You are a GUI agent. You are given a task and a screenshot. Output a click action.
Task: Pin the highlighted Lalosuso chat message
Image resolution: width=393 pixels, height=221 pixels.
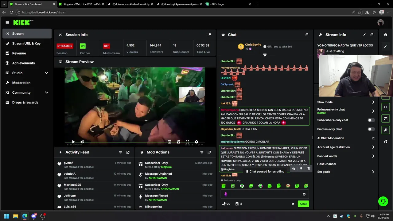(301, 169)
